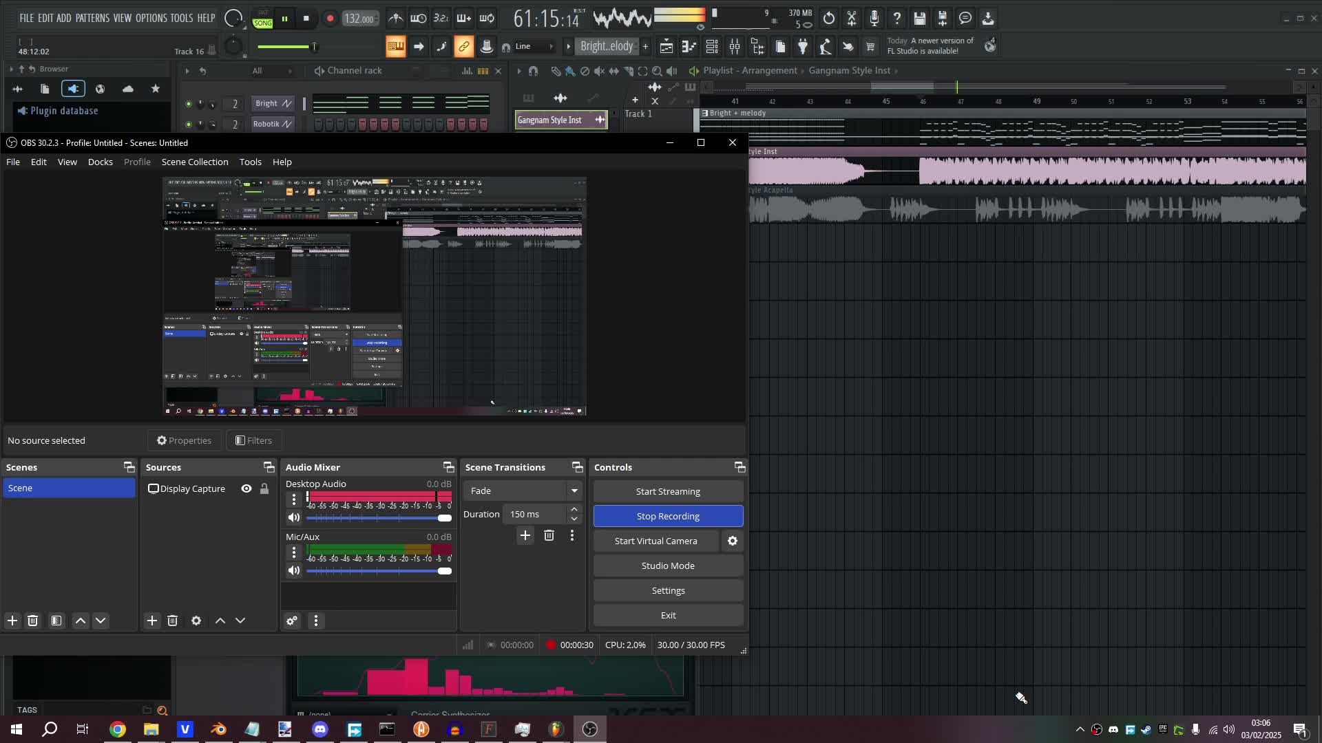
Task: Select the playlist zoom tool icon
Action: coord(657,71)
